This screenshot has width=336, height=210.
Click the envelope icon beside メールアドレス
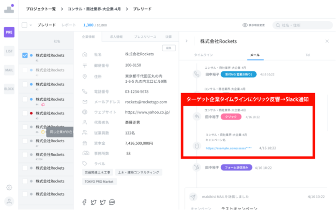pos(85,102)
